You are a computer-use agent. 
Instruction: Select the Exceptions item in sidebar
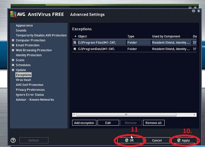(x=23, y=75)
